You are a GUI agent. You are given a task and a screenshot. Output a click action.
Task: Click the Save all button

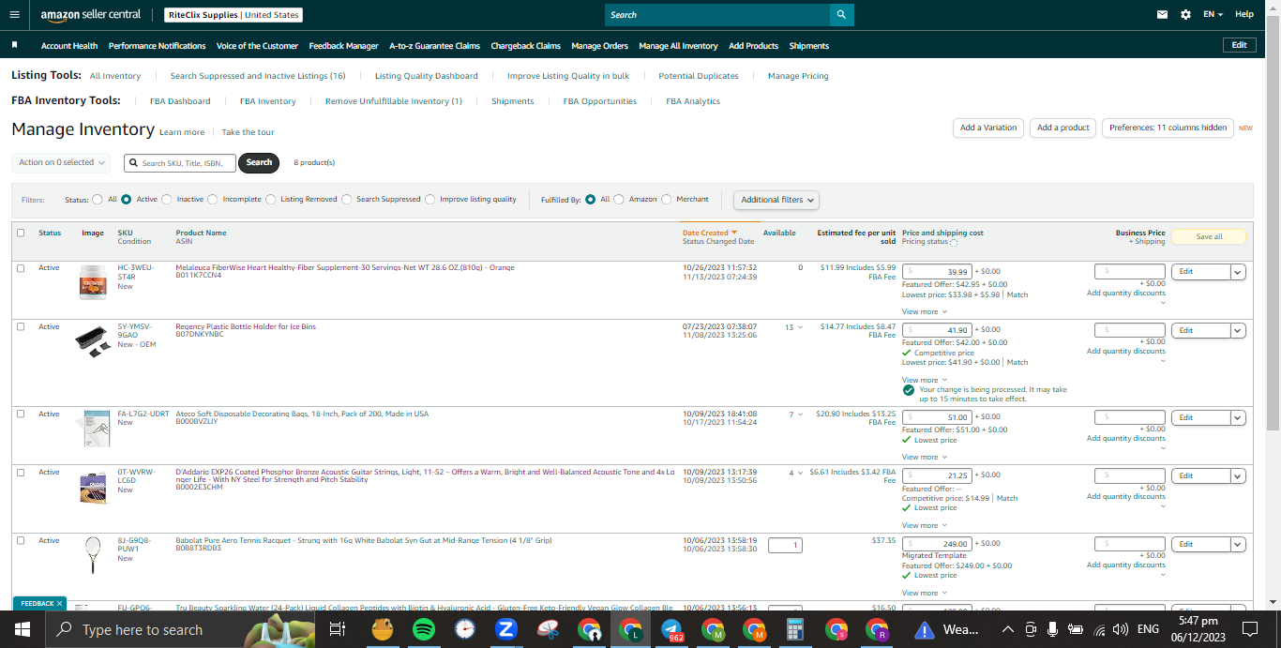point(1208,236)
